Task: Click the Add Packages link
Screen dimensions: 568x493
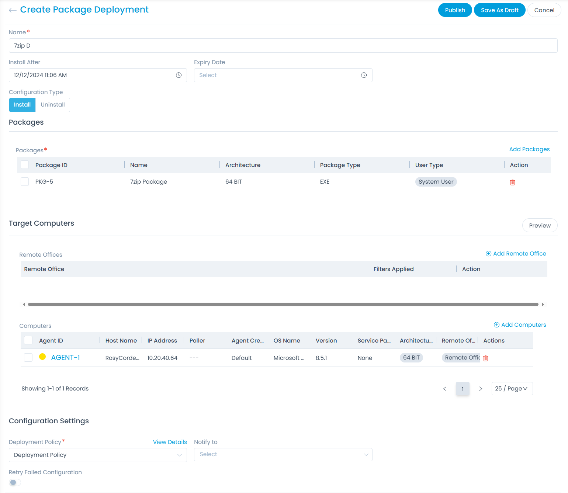Action: tap(529, 149)
